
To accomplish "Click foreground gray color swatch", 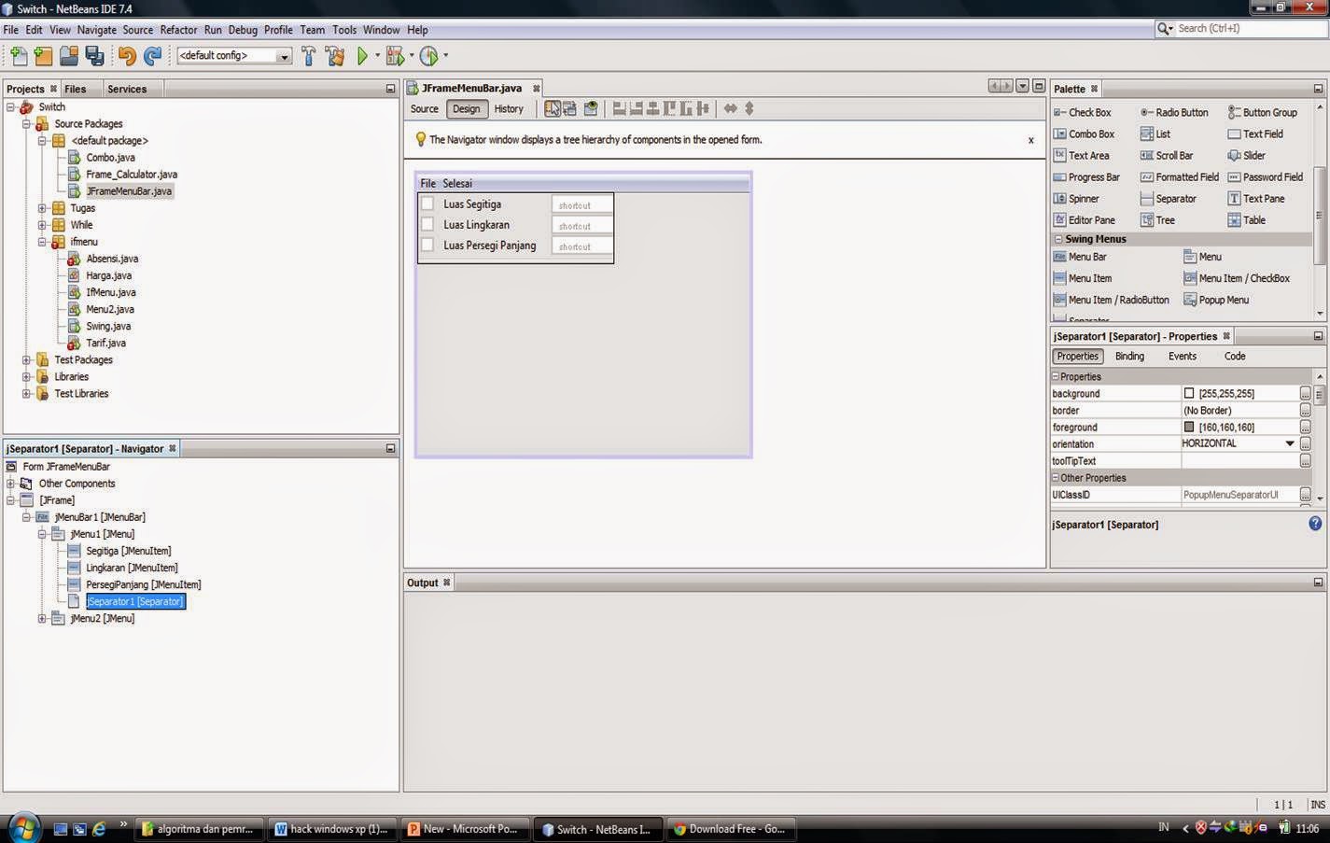I will [x=1189, y=427].
